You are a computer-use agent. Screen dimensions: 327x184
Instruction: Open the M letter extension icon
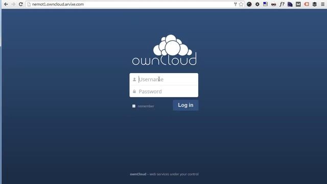[x=298, y=4]
